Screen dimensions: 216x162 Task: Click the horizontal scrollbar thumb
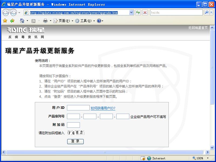pos(105,152)
